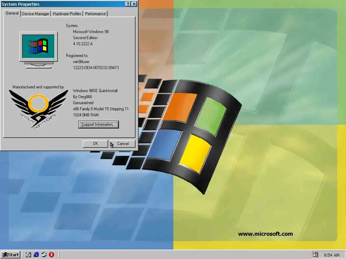
Task: Launch Opera browser from the quick launch
Action: coord(51,255)
